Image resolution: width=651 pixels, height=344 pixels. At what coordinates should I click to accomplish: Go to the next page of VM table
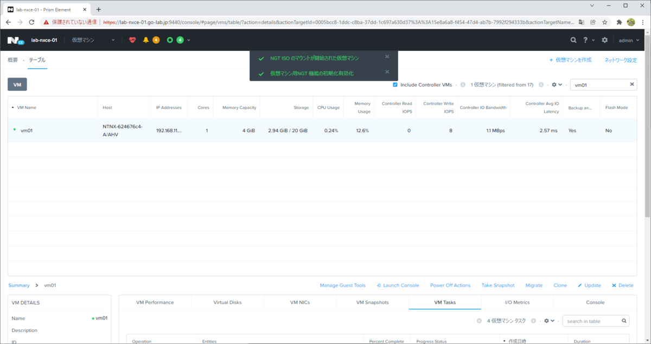click(x=541, y=85)
